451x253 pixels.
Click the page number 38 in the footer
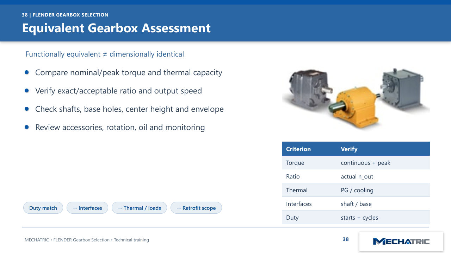click(x=346, y=239)
